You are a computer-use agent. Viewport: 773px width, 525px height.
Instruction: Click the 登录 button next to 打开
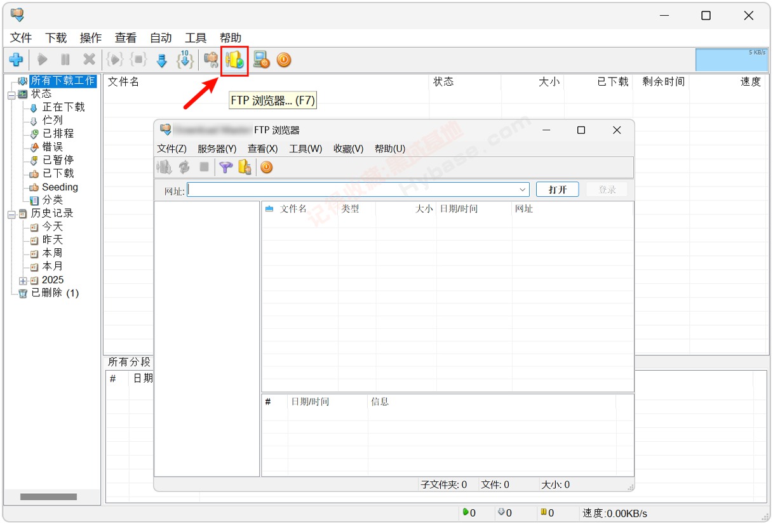coord(605,189)
